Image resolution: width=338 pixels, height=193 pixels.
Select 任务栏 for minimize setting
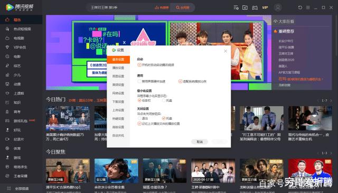tap(139, 101)
